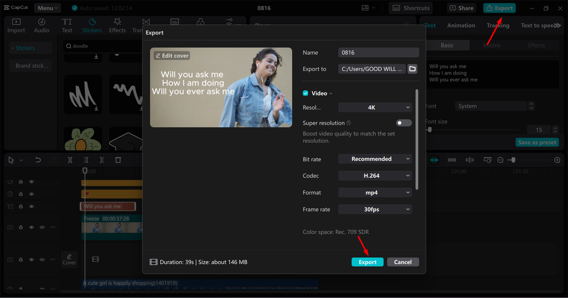Show more inspector tabs with the double chevron
This screenshot has height=298, width=568.
click(x=557, y=26)
